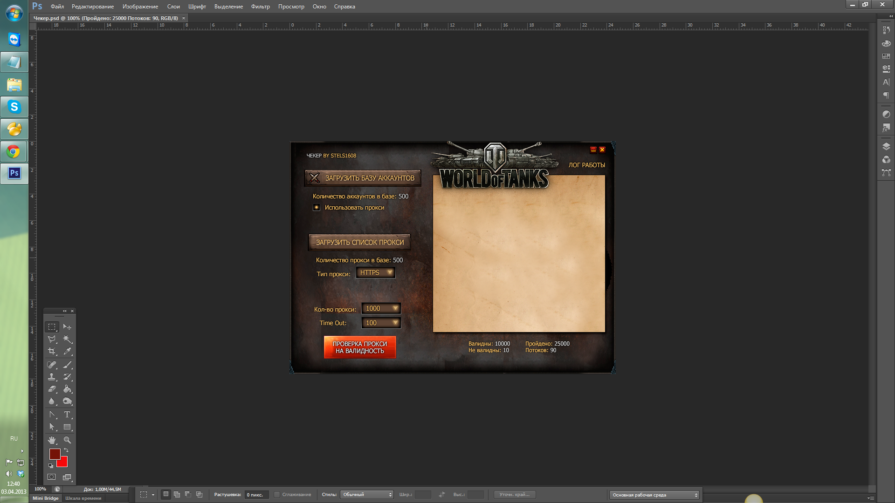Open the Фильтр menu
Screen dimensions: 895x503
261,7
